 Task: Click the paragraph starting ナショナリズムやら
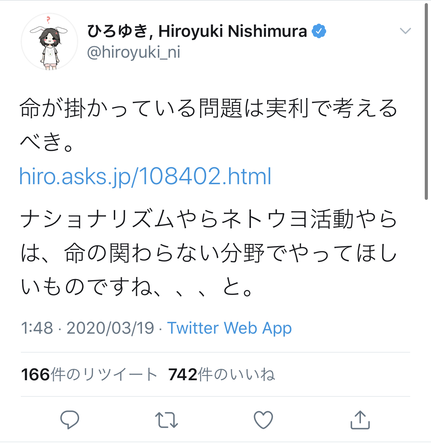[208, 253]
